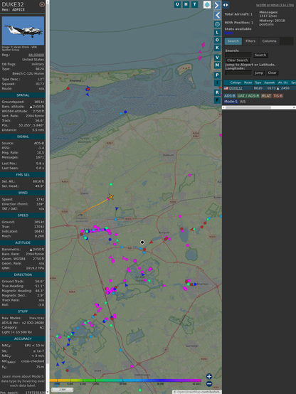
Task: Open registration 84-00488 link
Action: (x=36, y=55)
